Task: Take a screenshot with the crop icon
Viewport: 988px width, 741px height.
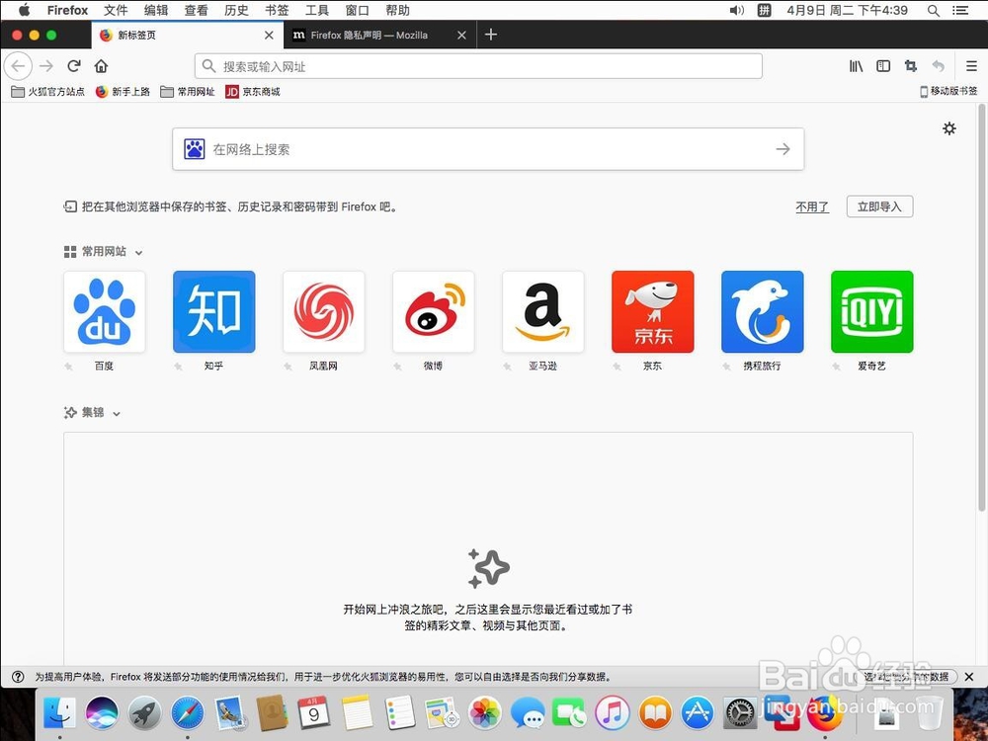Action: [x=911, y=65]
